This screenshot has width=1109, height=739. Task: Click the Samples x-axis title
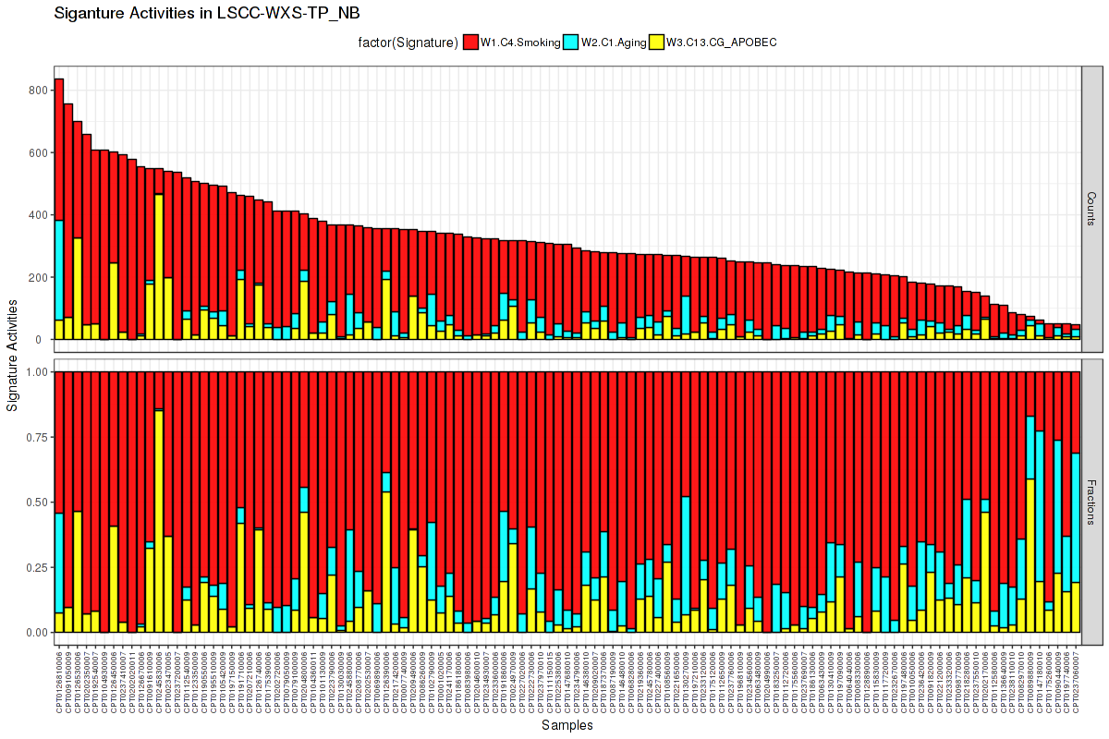point(567,726)
